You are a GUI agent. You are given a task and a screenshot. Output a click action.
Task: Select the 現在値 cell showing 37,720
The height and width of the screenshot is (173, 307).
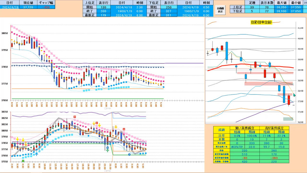point(28,7)
